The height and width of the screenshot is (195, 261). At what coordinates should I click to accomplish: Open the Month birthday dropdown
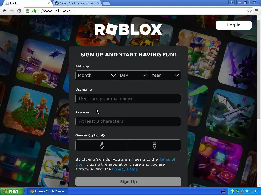[x=97, y=75]
